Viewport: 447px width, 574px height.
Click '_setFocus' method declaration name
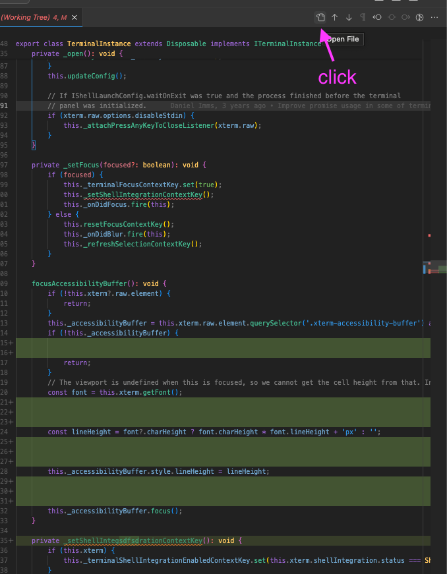point(80,165)
